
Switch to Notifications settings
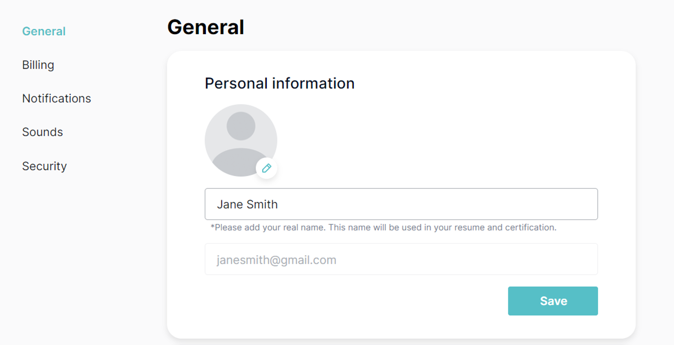(x=56, y=99)
